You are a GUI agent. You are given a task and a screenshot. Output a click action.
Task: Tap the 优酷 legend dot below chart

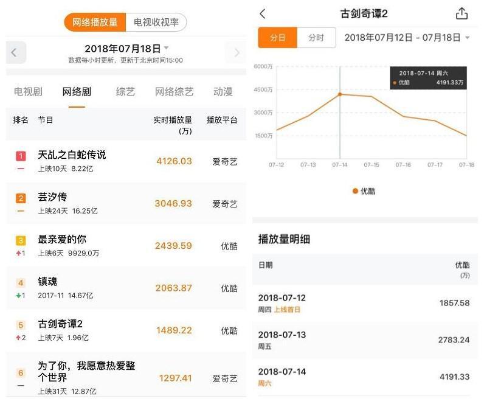point(355,191)
